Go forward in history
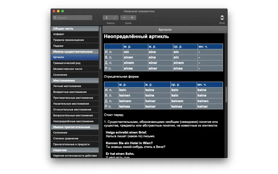 tap(115, 18)
